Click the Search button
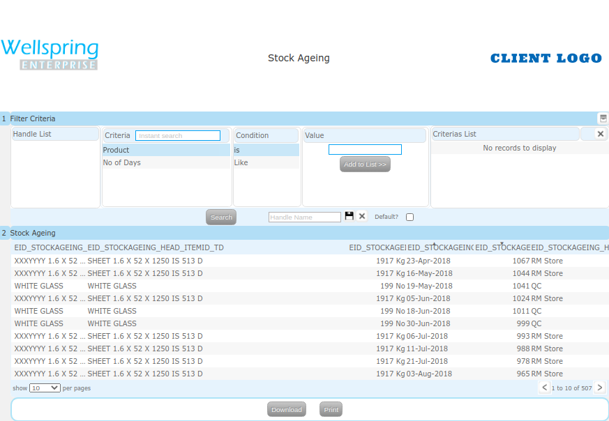The height and width of the screenshot is (421, 609). coord(221,217)
